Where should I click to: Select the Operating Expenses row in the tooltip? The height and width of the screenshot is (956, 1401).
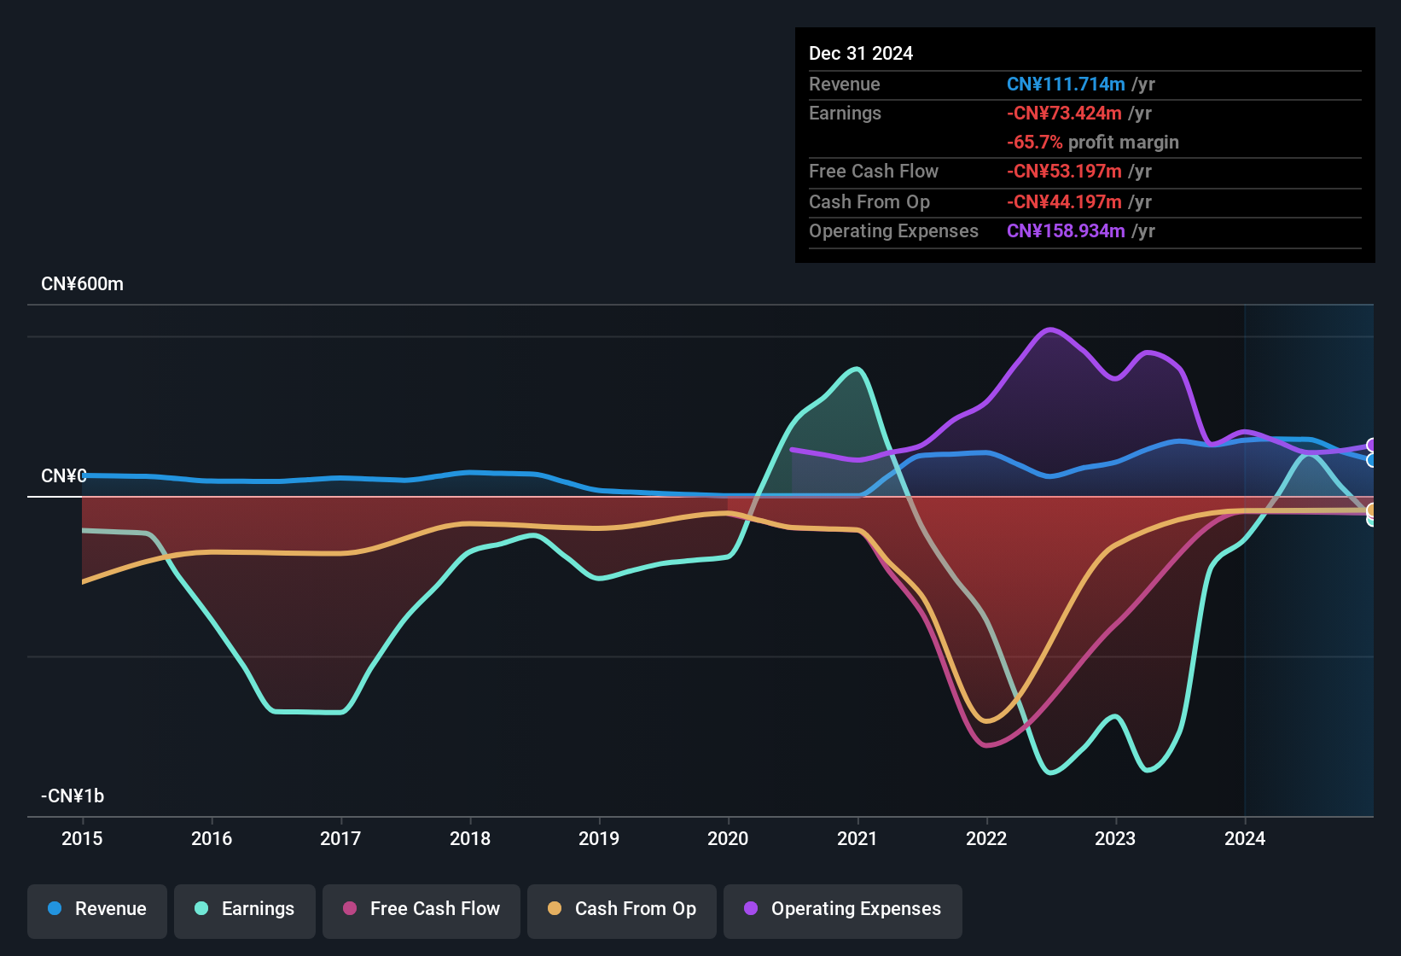tap(981, 230)
